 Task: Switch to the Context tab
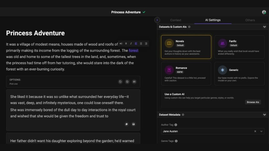click(x=175, y=20)
